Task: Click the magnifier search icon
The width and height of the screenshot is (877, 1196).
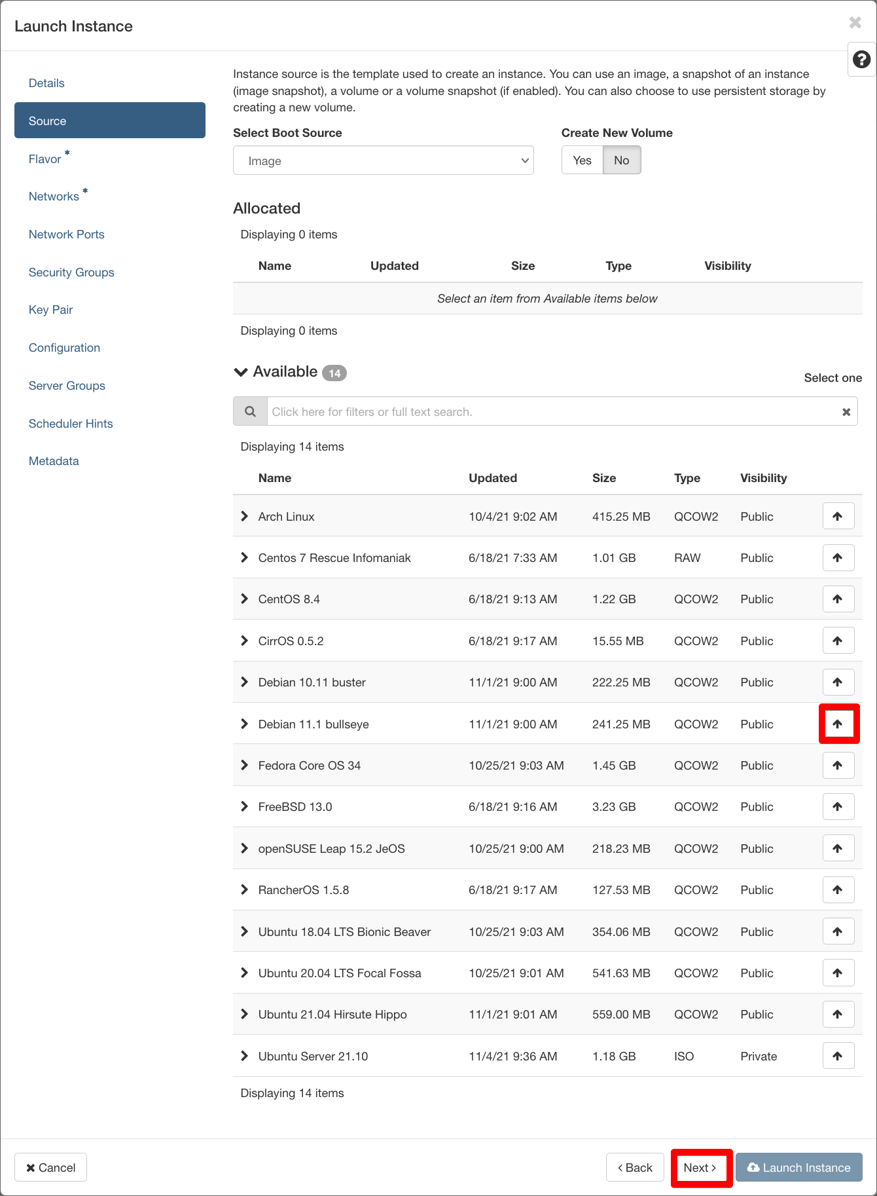Action: coord(250,411)
